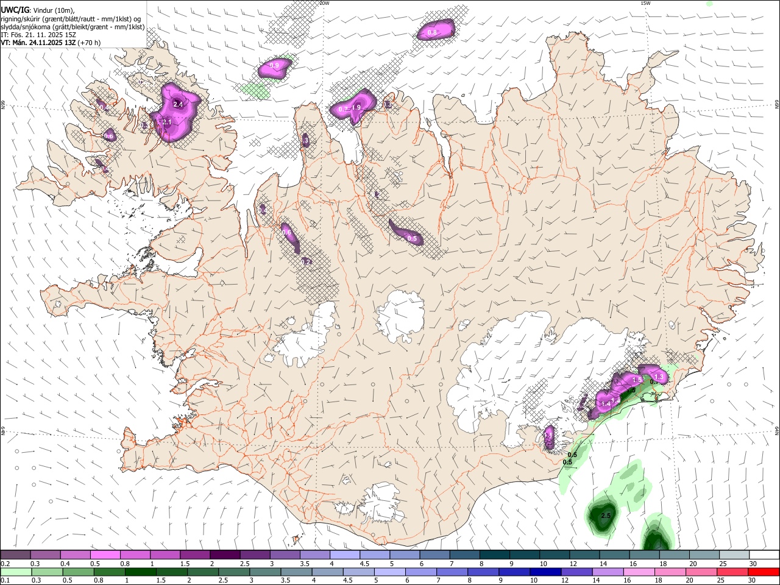Click the '(+70 h)' forecast offset
Image resolution: width=780 pixels, height=585 pixels.
90,43
